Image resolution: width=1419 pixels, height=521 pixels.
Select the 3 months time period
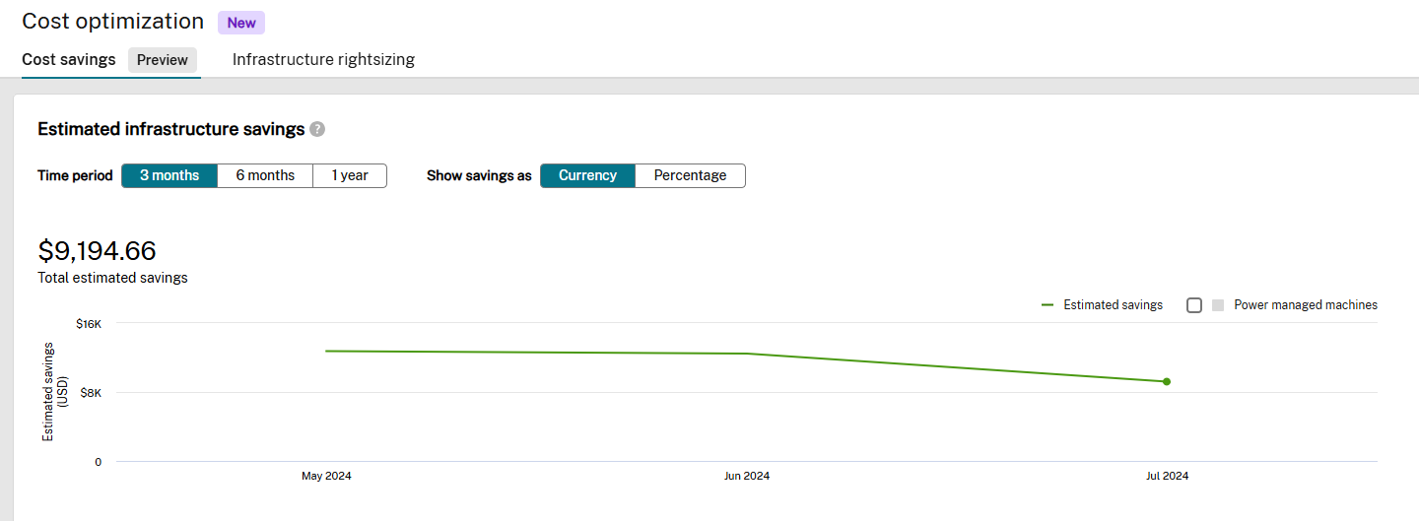(x=169, y=175)
